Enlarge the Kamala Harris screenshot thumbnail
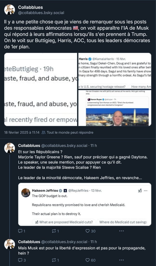The height and width of the screenshot is (266, 156). click(x=115, y=71)
